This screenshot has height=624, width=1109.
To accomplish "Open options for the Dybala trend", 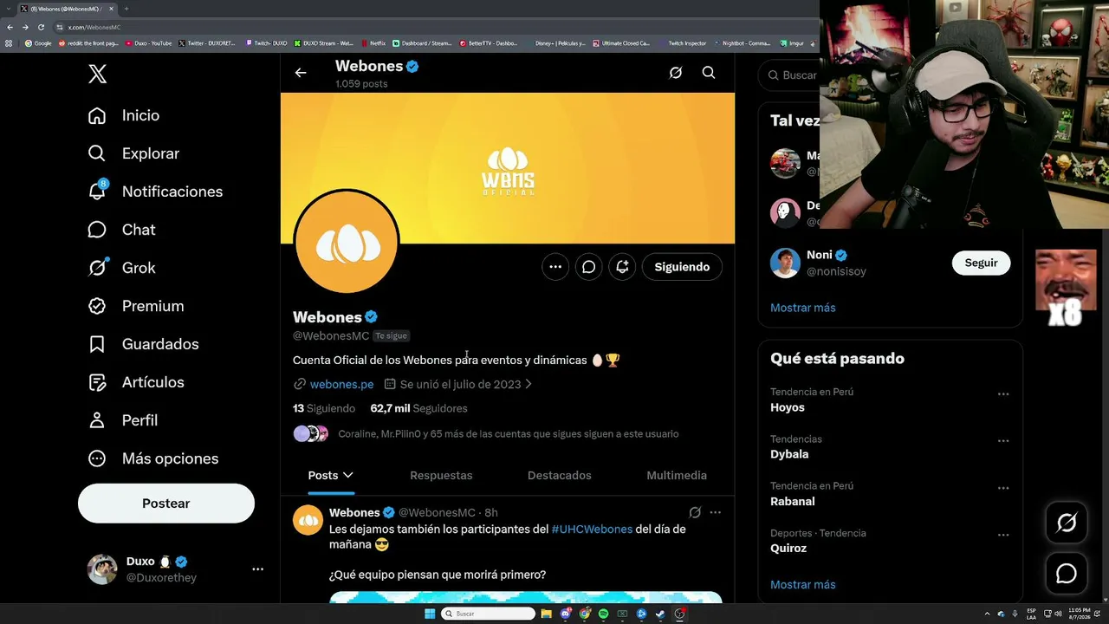I will (1003, 440).
